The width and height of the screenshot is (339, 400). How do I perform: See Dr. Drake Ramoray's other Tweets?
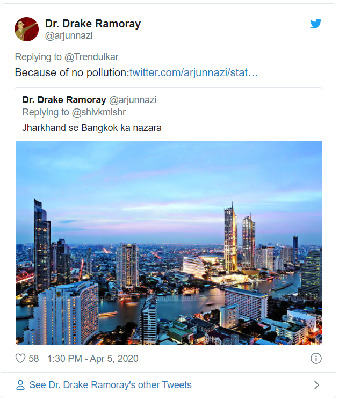point(110,385)
